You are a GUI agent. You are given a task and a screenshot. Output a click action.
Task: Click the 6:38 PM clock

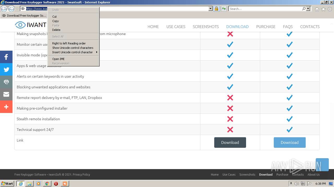tap(320, 184)
